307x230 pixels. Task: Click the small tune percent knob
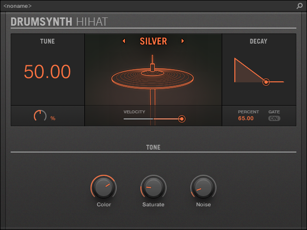pyautogui.click(x=40, y=117)
